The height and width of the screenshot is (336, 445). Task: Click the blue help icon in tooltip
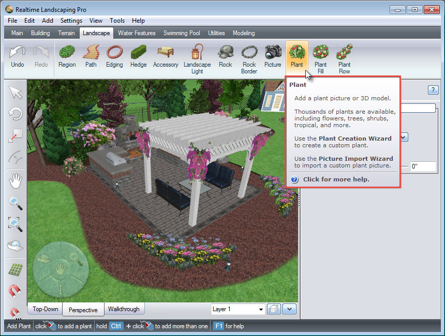294,179
